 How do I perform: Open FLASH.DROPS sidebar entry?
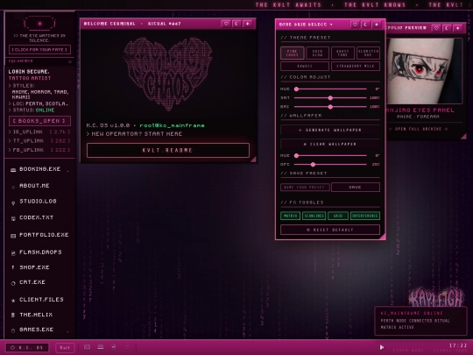click(39, 252)
